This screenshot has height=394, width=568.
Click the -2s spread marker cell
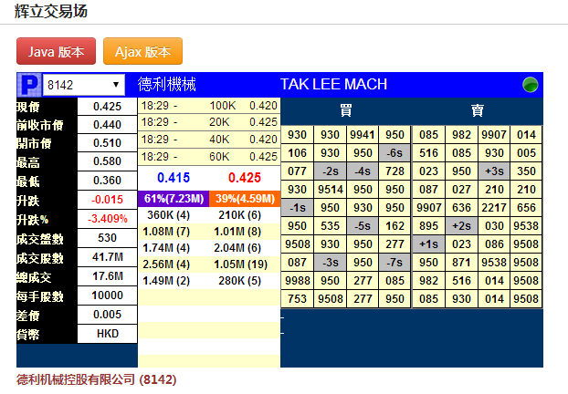pos(330,171)
